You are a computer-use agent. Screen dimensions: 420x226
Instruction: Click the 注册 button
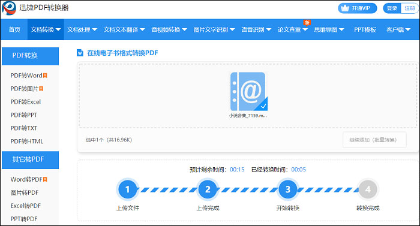[410, 8]
